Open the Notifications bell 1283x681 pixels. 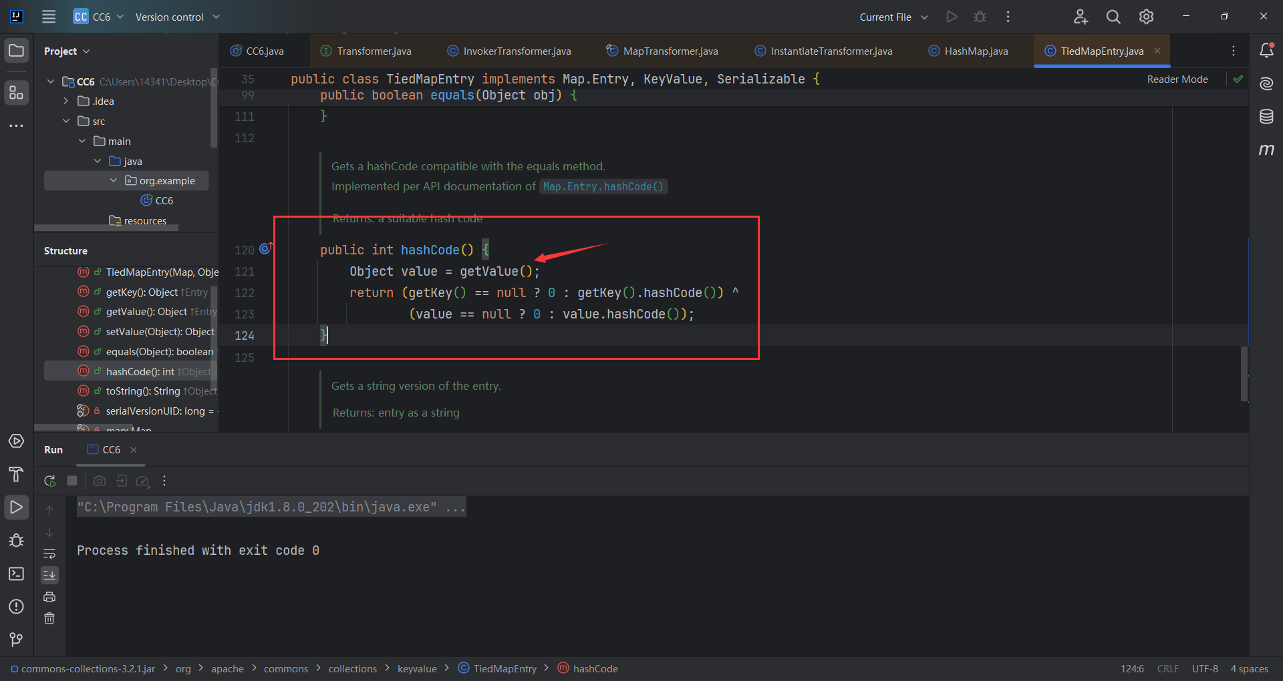click(x=1266, y=50)
